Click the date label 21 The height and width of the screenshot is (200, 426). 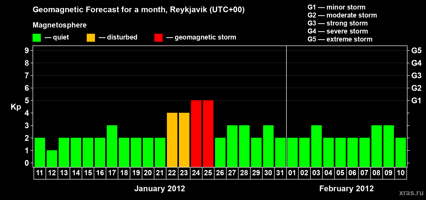(x=160, y=173)
